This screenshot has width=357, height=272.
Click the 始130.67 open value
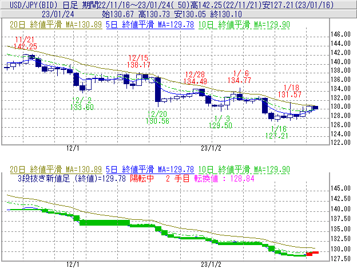coord(118,14)
